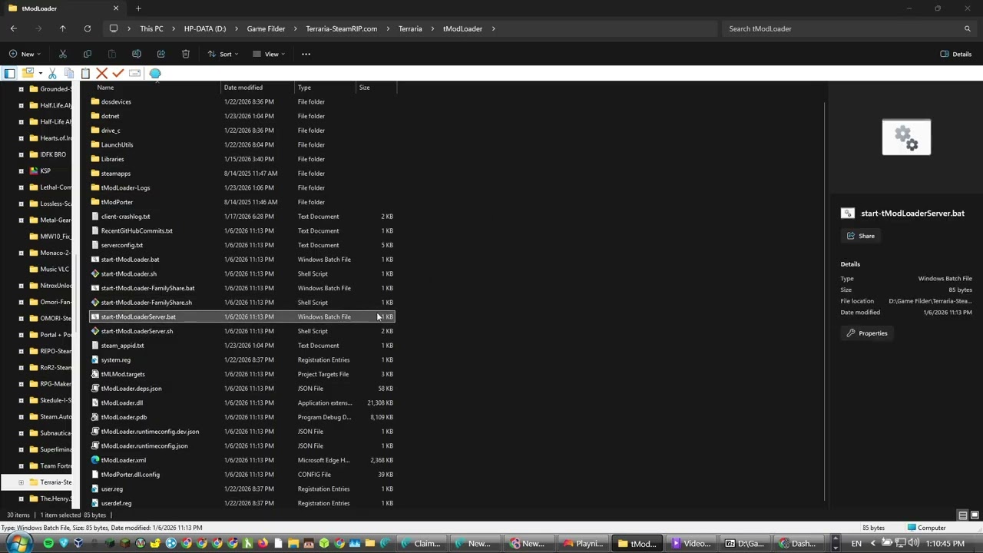Select steam_appid.txt file

coord(122,346)
